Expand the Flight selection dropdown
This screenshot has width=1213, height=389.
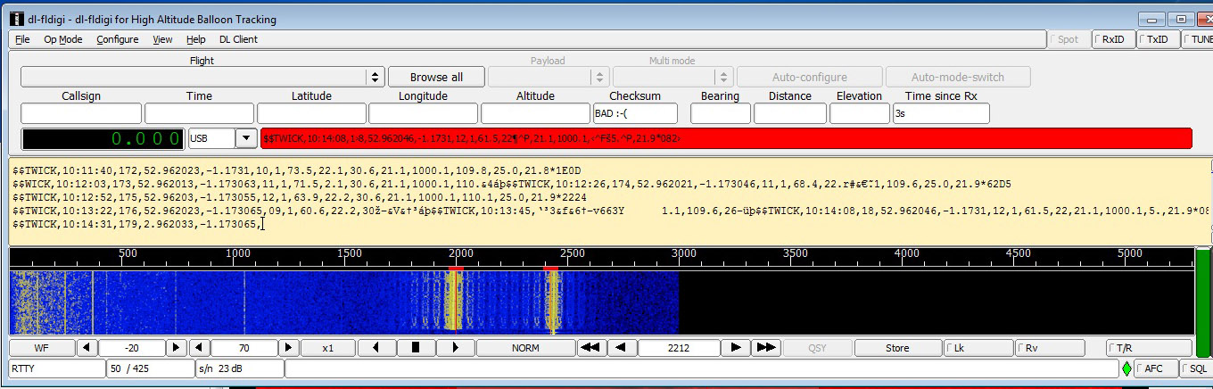[x=375, y=78]
